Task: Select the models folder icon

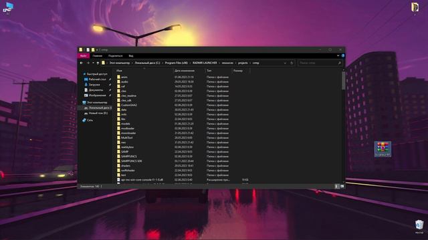Action: (x=119, y=124)
